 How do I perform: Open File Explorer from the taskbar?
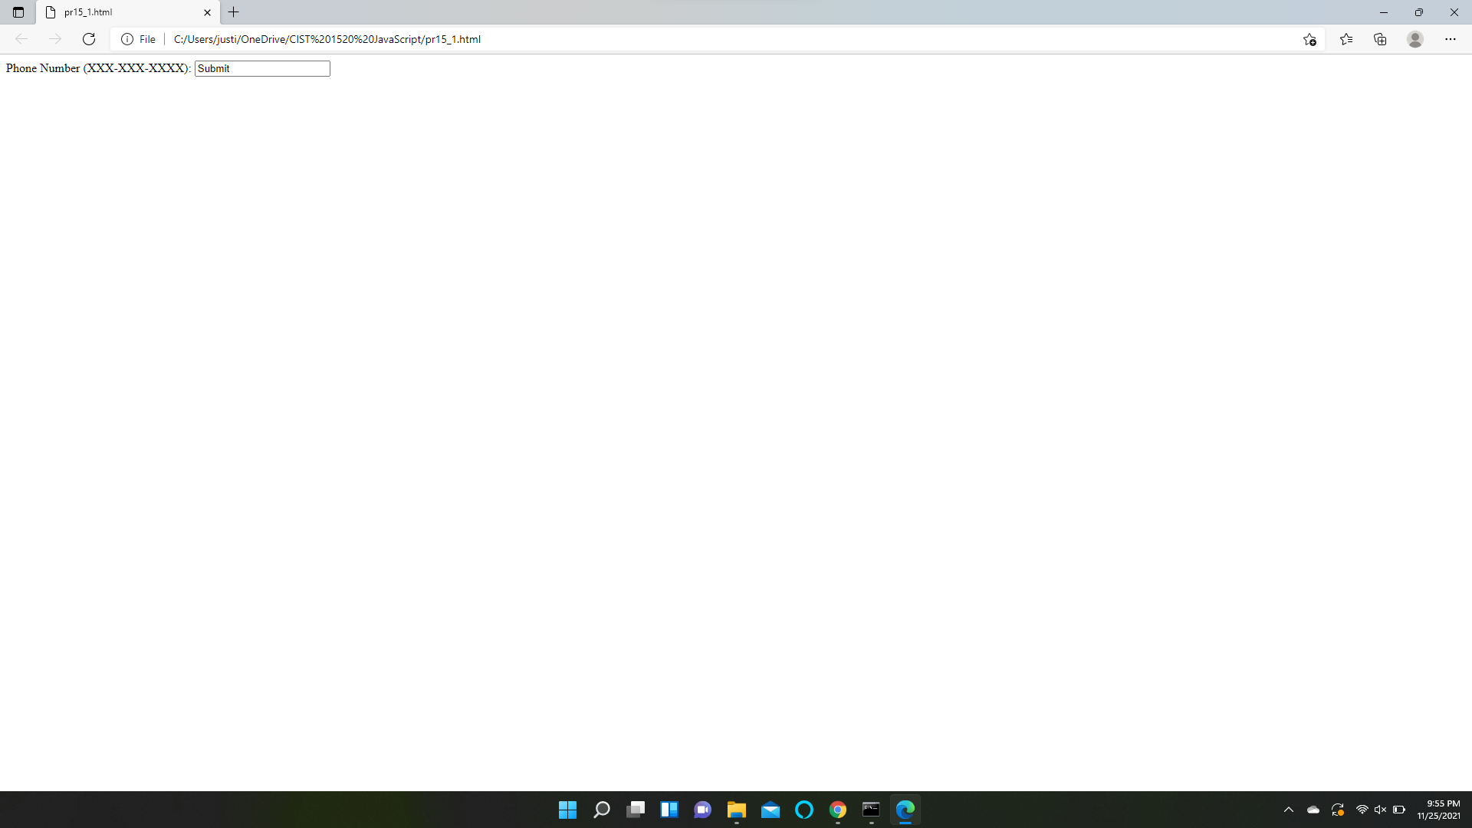click(x=737, y=810)
